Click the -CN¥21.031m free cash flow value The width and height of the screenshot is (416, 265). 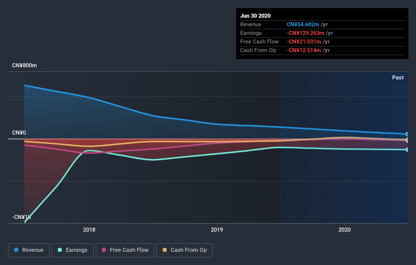pos(304,41)
